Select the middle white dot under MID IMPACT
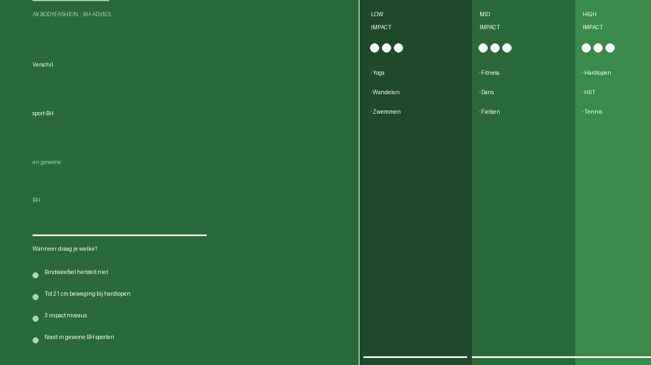 [495, 48]
